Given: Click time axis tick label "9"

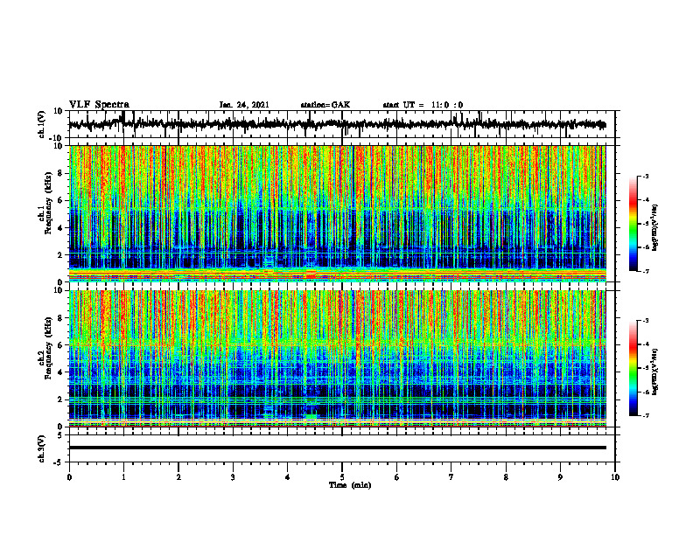Looking at the screenshot, I should point(560,477).
